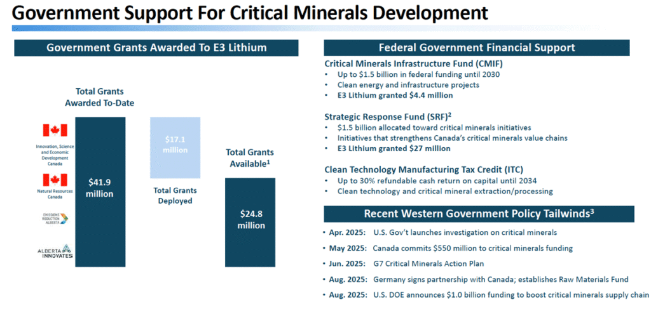The width and height of the screenshot is (651, 309).
Task: Click the Strategic Response Fund (SRF) heading
Action: point(386,117)
